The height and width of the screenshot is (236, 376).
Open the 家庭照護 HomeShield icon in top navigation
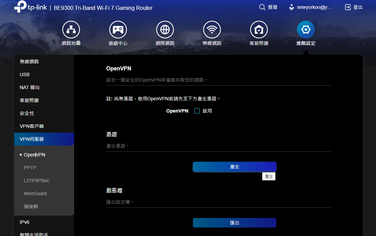point(259,30)
